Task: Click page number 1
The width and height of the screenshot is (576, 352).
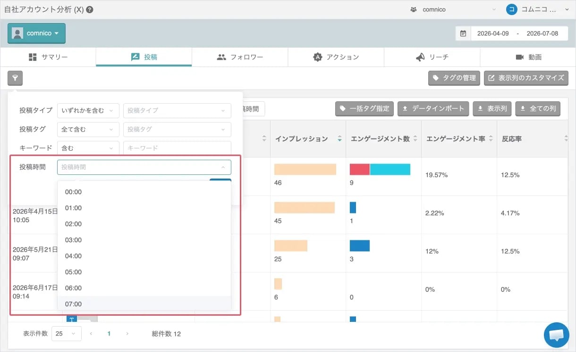Action: pos(109,334)
